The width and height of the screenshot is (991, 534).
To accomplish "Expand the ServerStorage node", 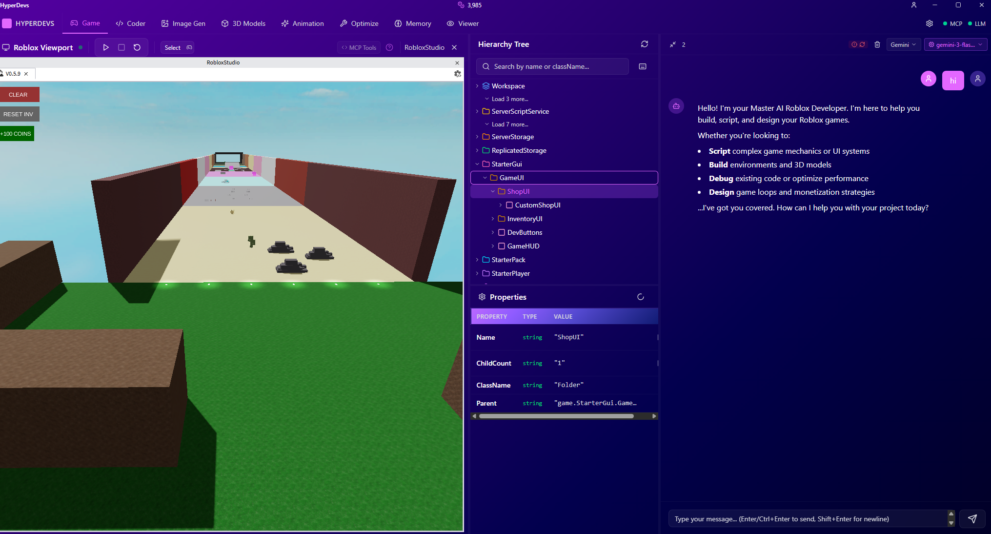I will click(477, 137).
